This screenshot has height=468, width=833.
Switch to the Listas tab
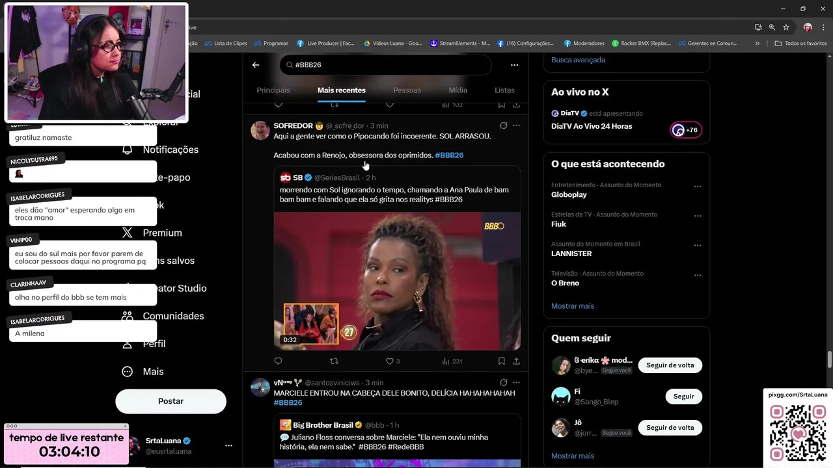(504, 90)
